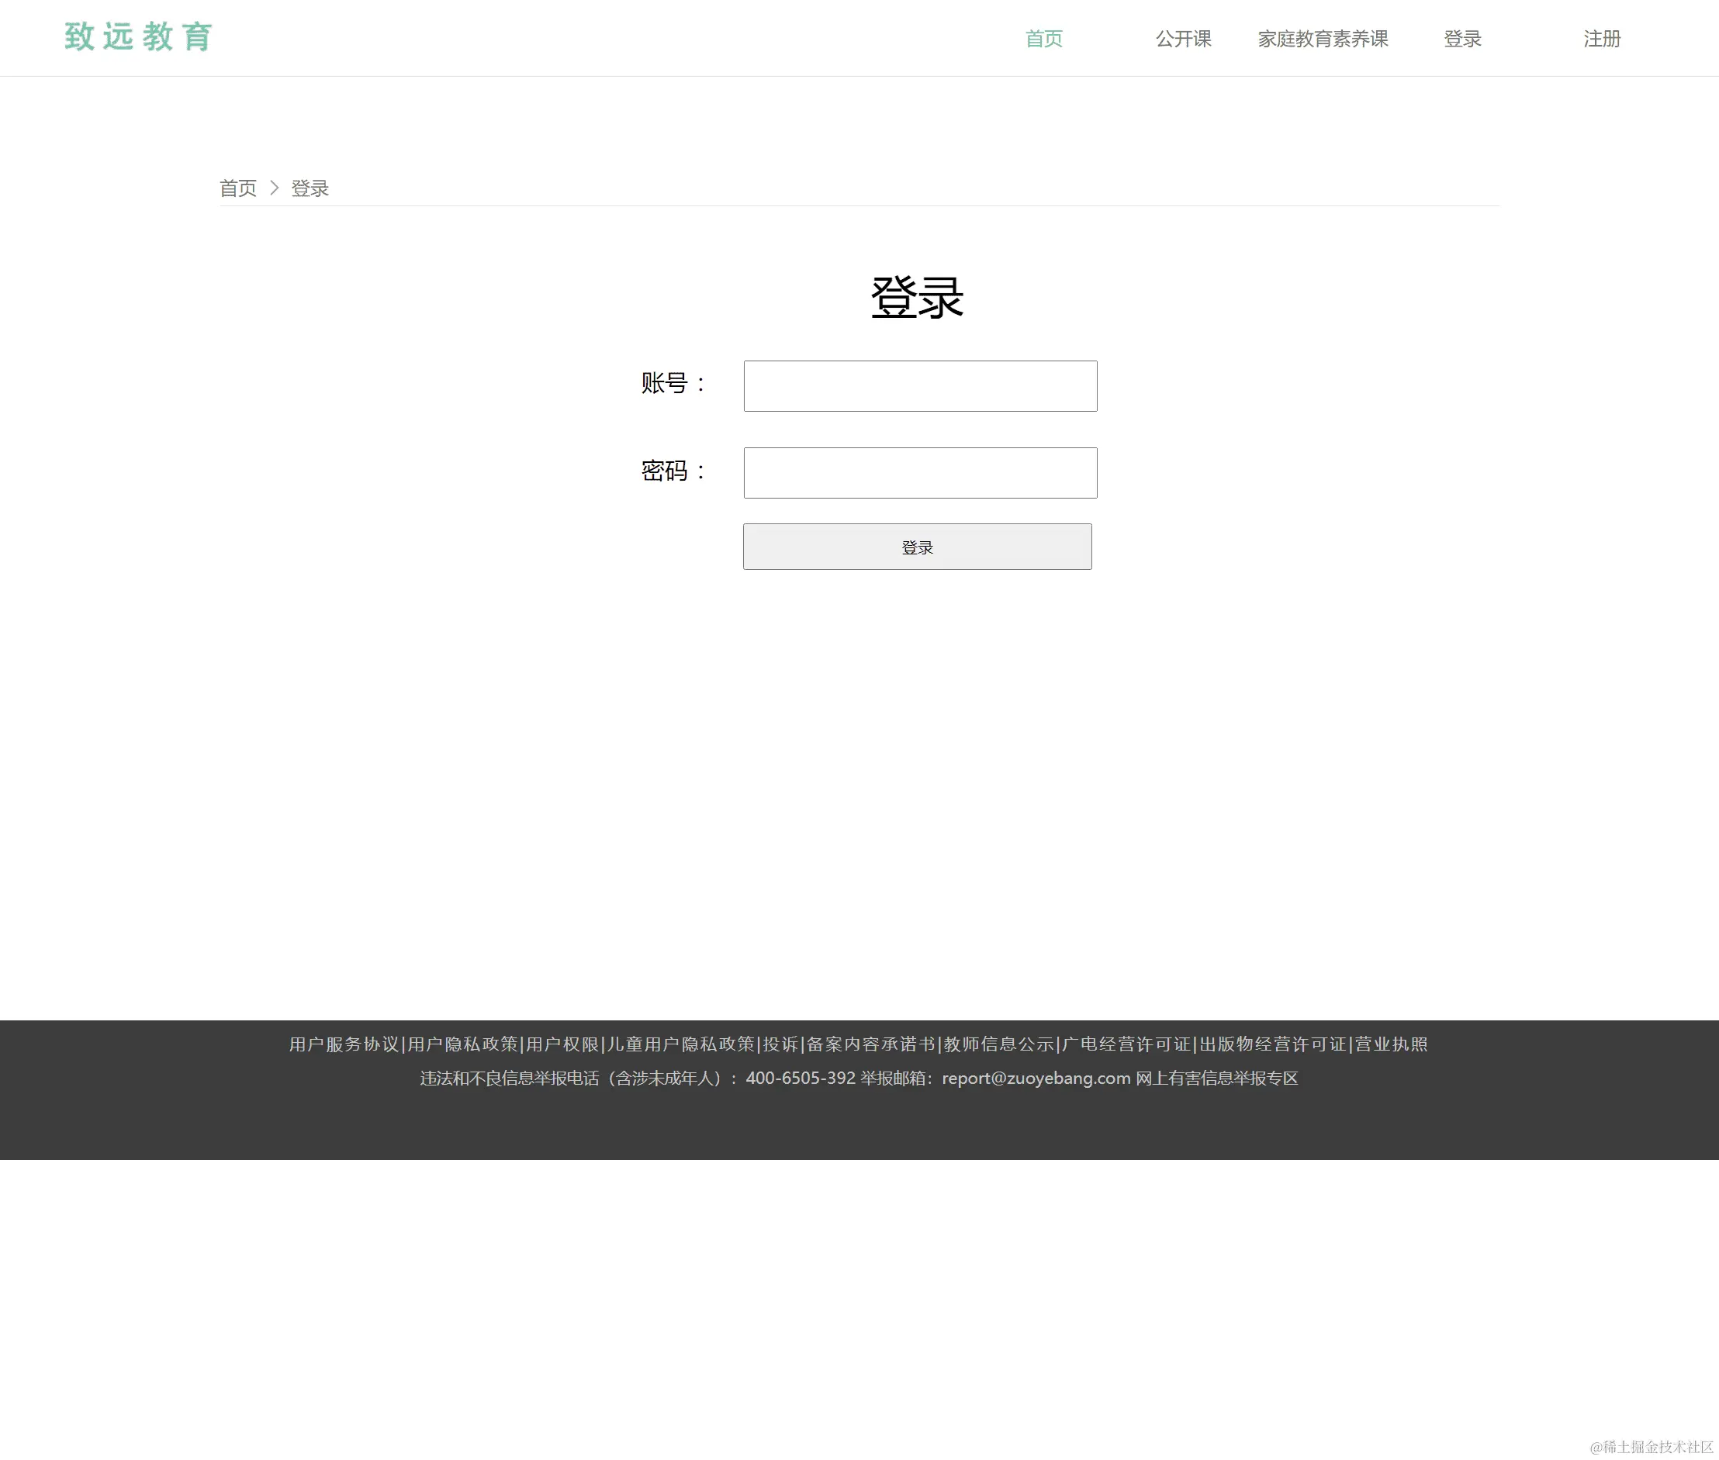Open the 教师信息公示 footer link
Screen dimensions: 1719x1460
(998, 1044)
